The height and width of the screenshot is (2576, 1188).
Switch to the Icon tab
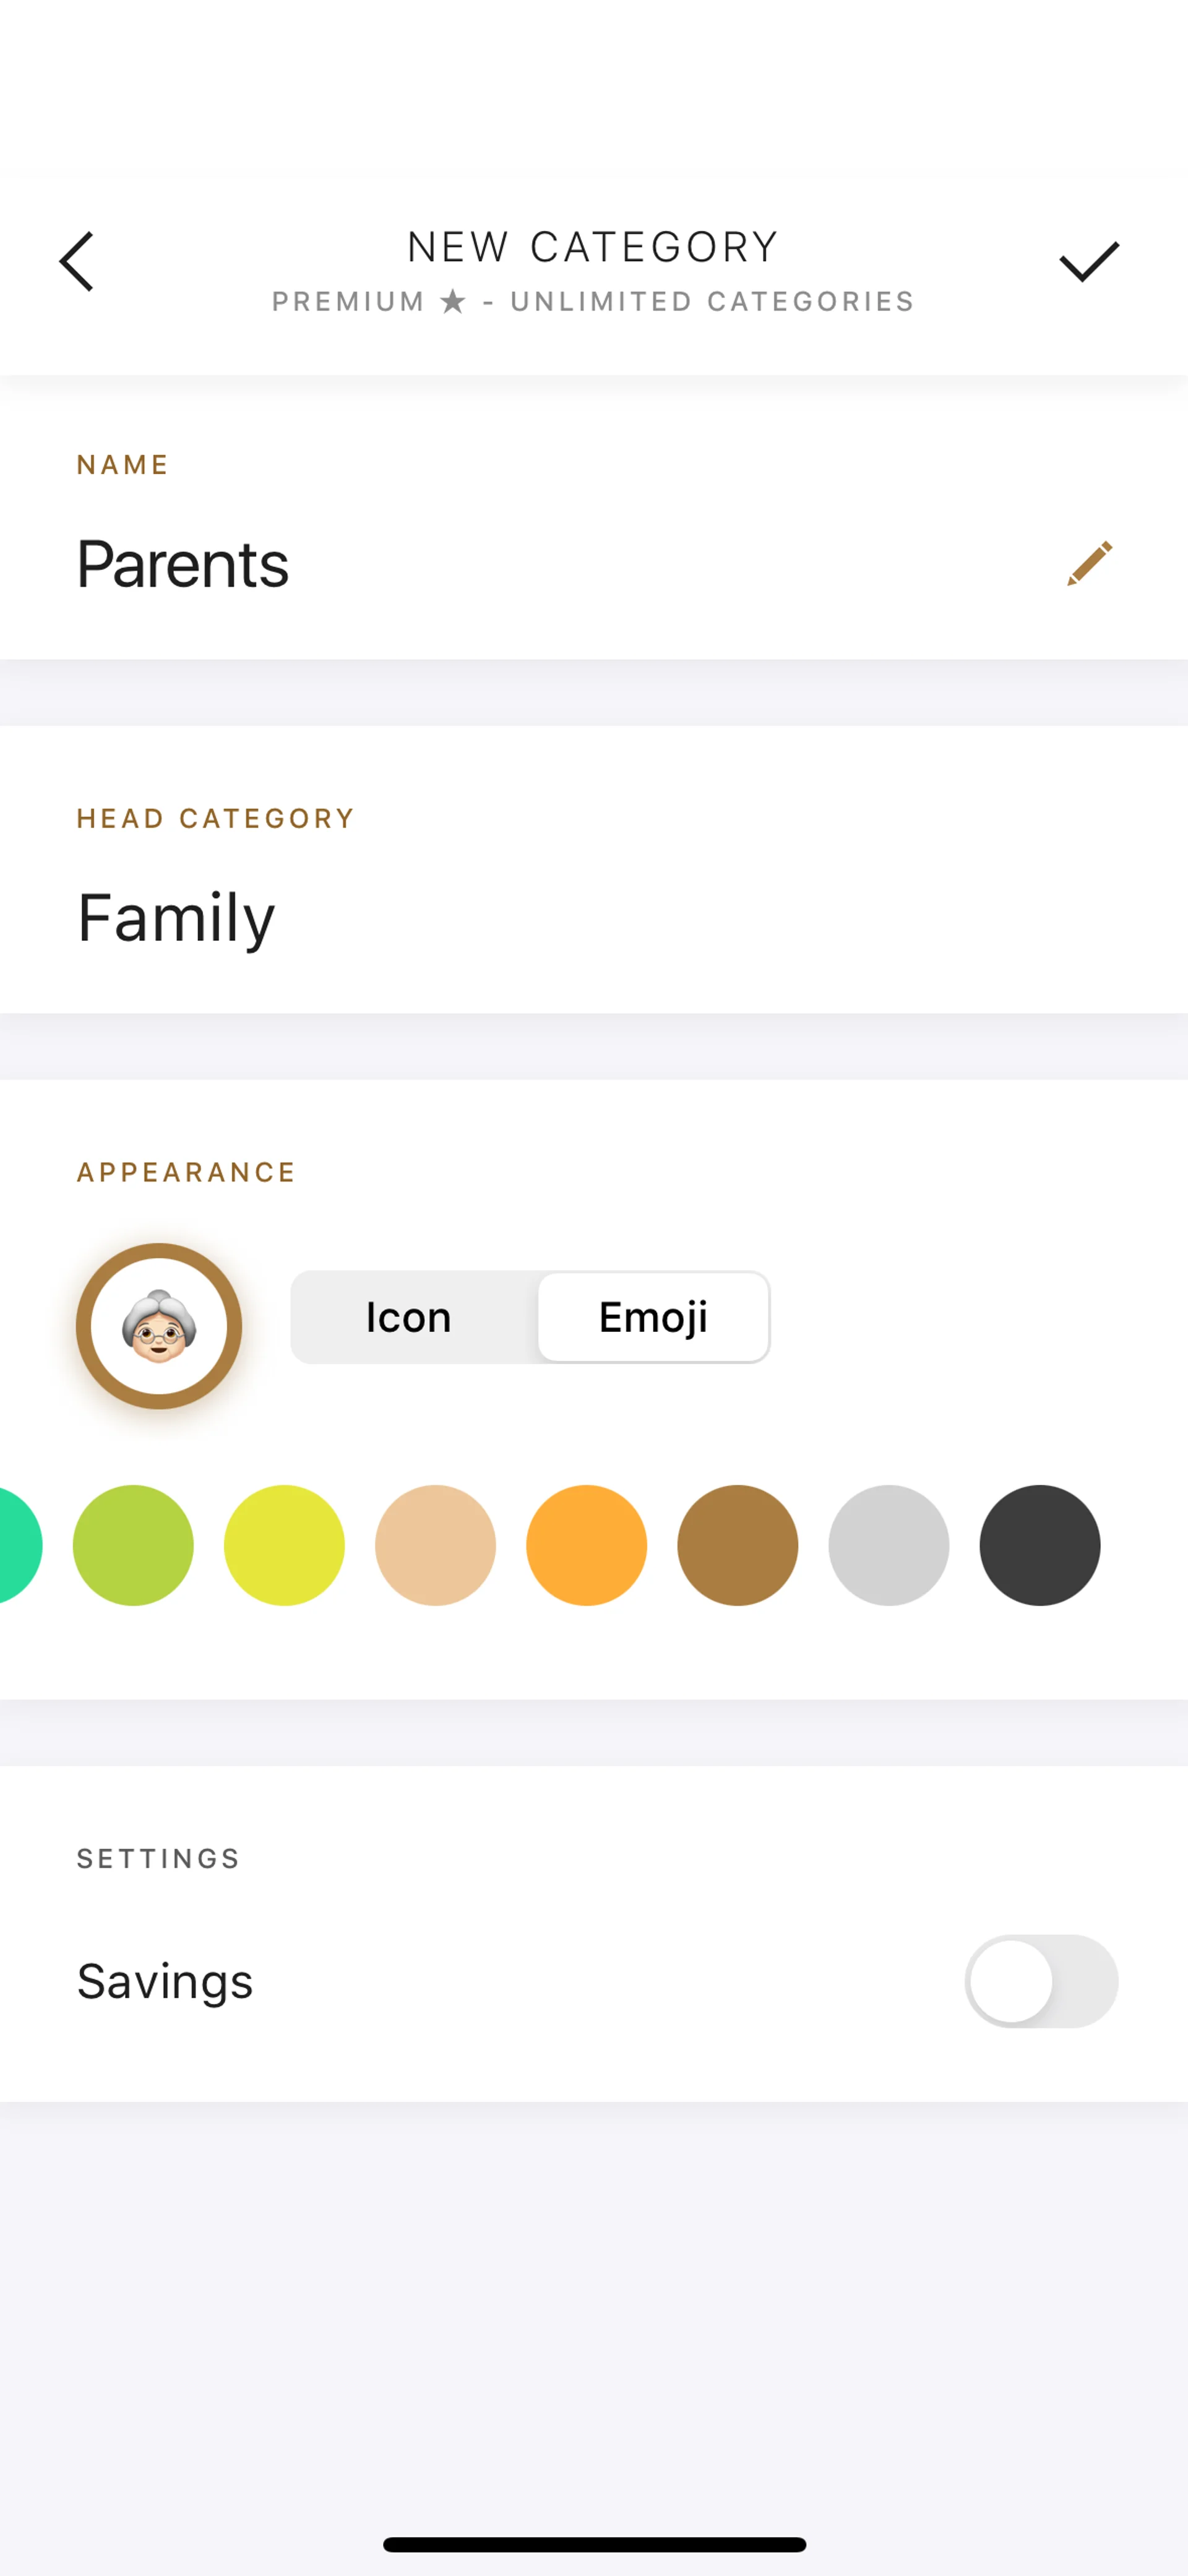point(409,1317)
